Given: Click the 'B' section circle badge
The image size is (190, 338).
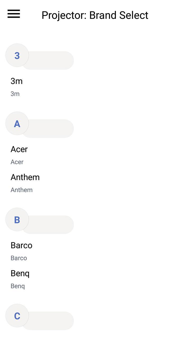Looking at the screenshot, I should (x=17, y=219).
